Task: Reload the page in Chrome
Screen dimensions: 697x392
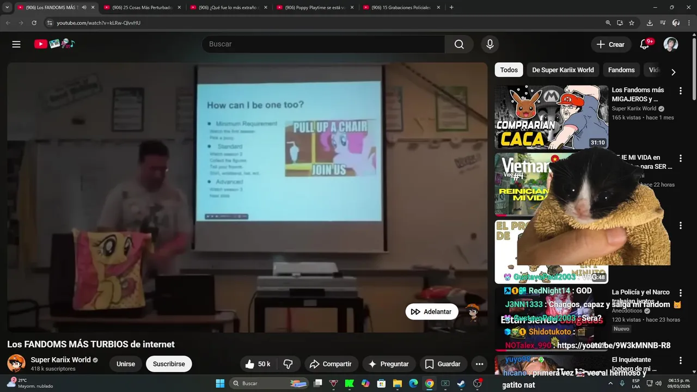Action: click(x=34, y=23)
